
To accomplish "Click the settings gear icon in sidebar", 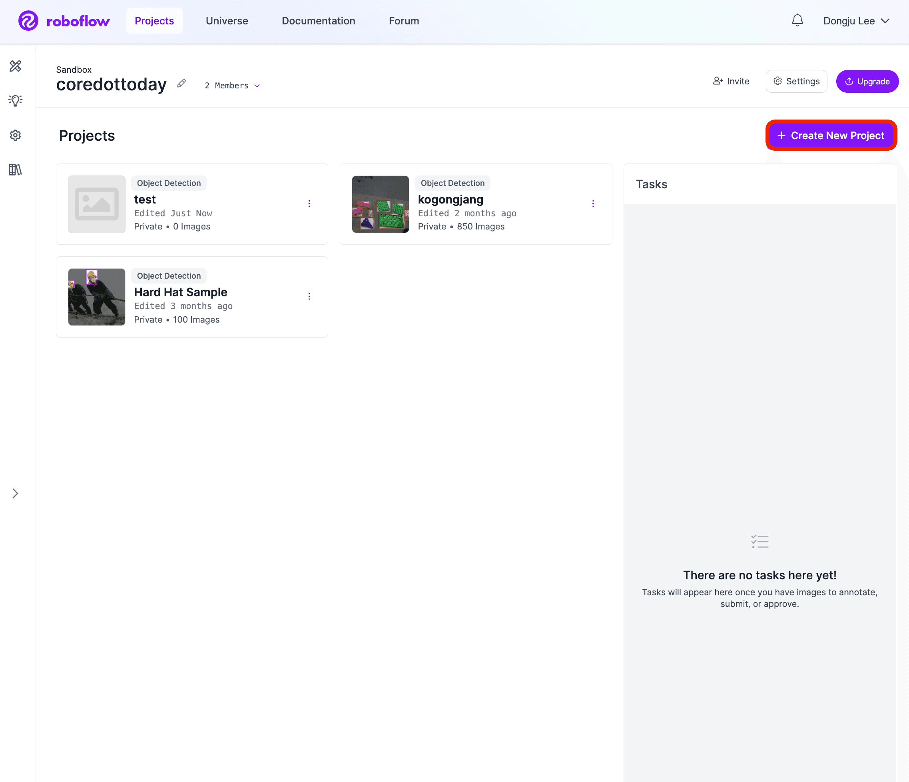I will click(16, 134).
